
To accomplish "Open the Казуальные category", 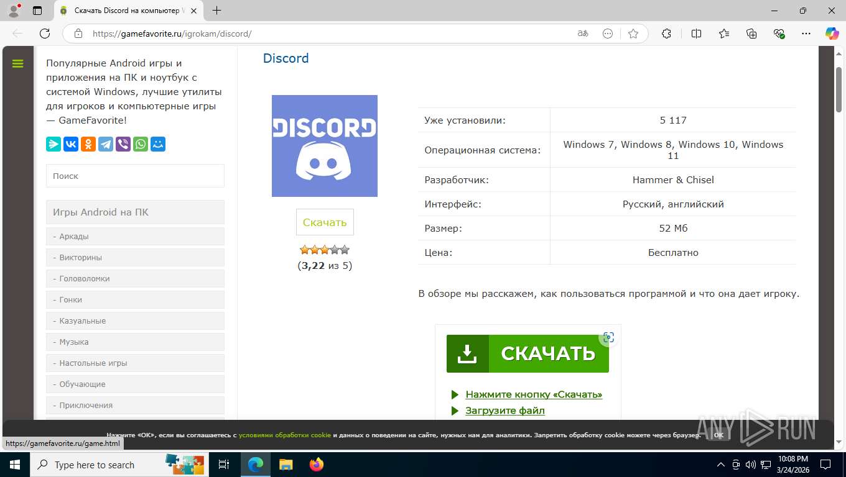I will coord(135,320).
